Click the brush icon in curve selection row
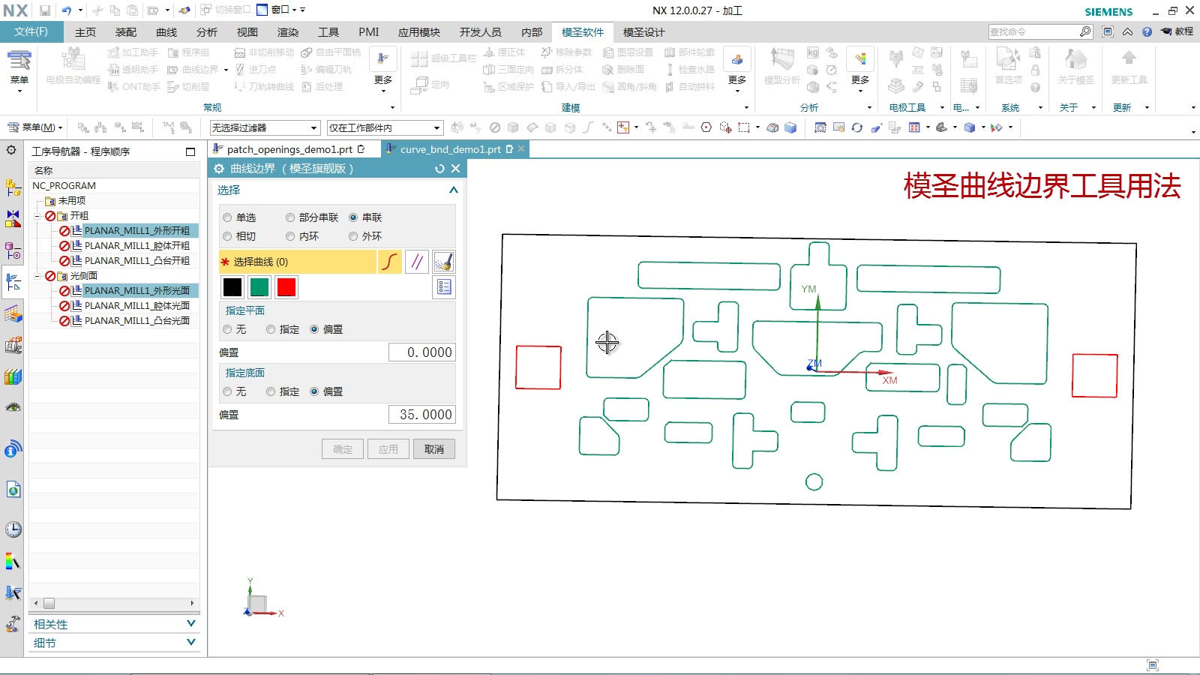The width and height of the screenshot is (1200, 675). pos(444,262)
